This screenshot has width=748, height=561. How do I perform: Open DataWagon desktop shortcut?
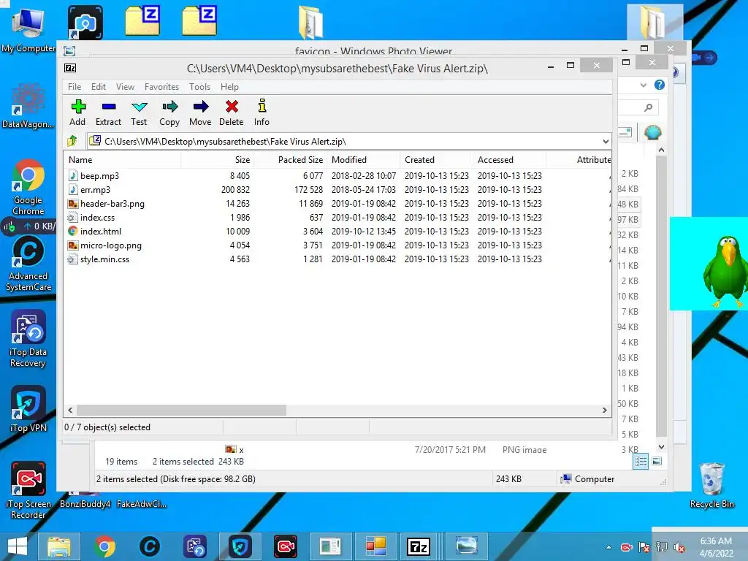28,106
